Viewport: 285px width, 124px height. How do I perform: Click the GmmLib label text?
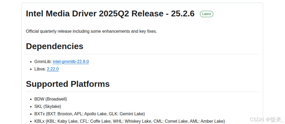pyautogui.click(x=43, y=62)
